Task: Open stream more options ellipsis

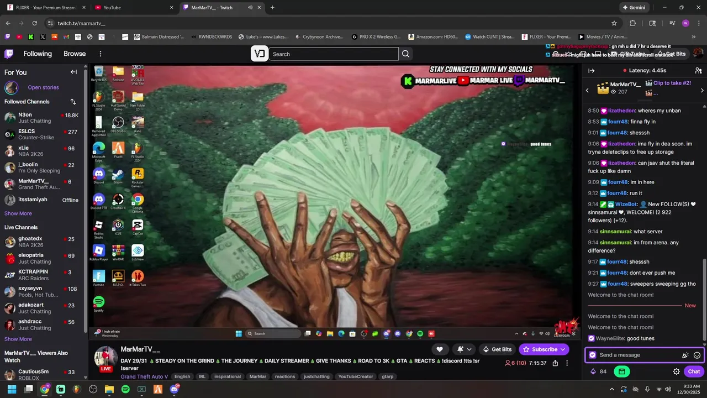Action: [x=567, y=363]
